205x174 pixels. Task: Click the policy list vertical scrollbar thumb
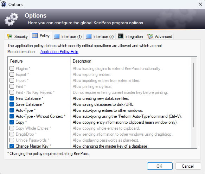[x=194, y=95]
